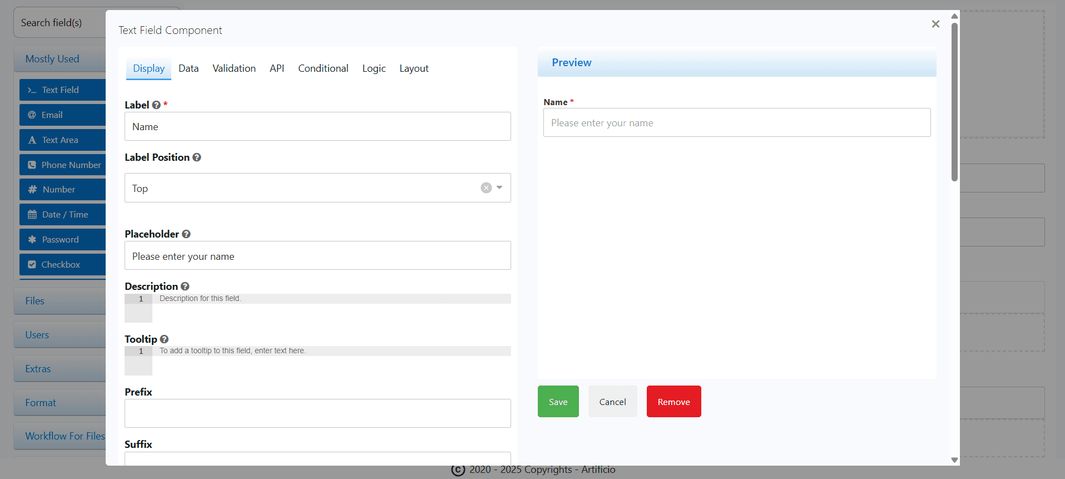Select the Layout tab

pos(414,68)
